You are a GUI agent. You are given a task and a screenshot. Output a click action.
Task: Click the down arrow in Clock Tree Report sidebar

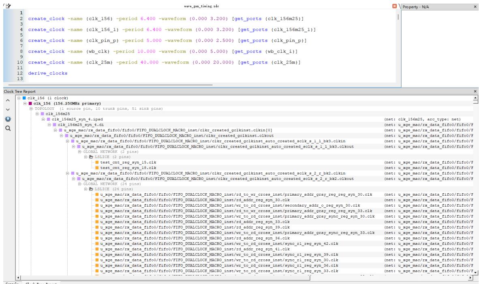[8, 109]
